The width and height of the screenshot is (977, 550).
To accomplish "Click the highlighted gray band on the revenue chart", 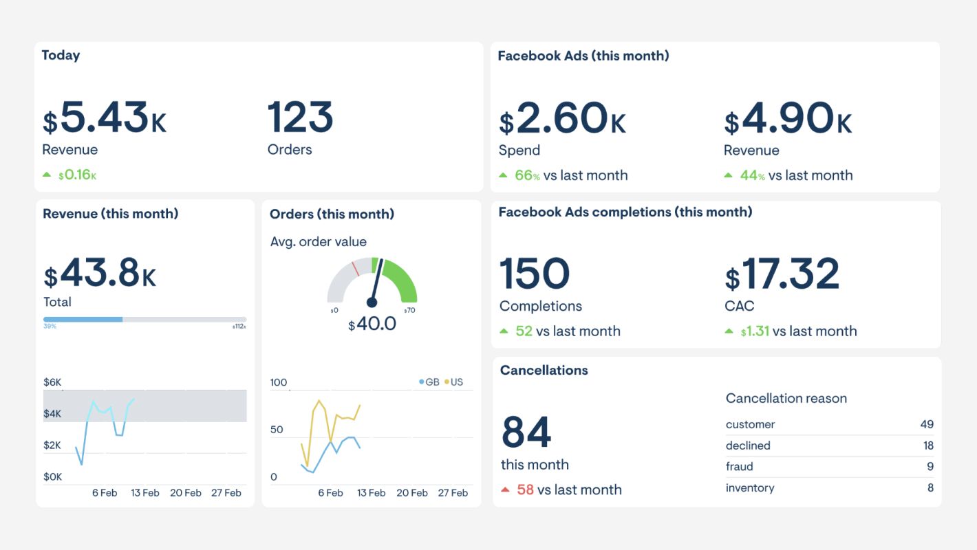I will (x=193, y=406).
